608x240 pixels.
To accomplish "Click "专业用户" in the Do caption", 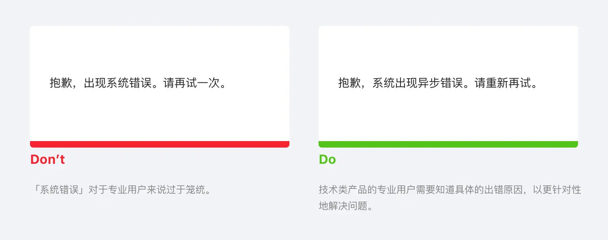I will coord(396,190).
